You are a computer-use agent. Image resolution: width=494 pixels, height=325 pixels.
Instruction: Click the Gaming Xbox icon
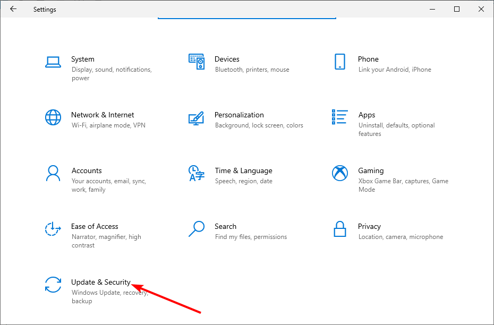340,173
